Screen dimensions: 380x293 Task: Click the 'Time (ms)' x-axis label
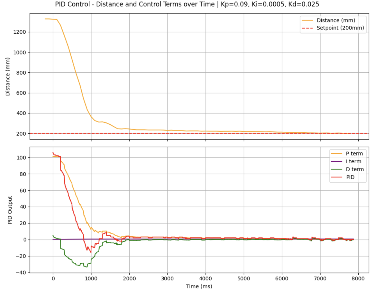point(199,286)
